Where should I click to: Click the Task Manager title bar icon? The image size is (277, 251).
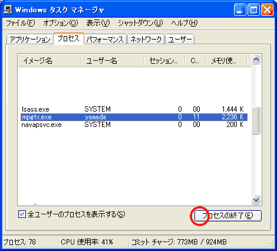click(x=8, y=9)
